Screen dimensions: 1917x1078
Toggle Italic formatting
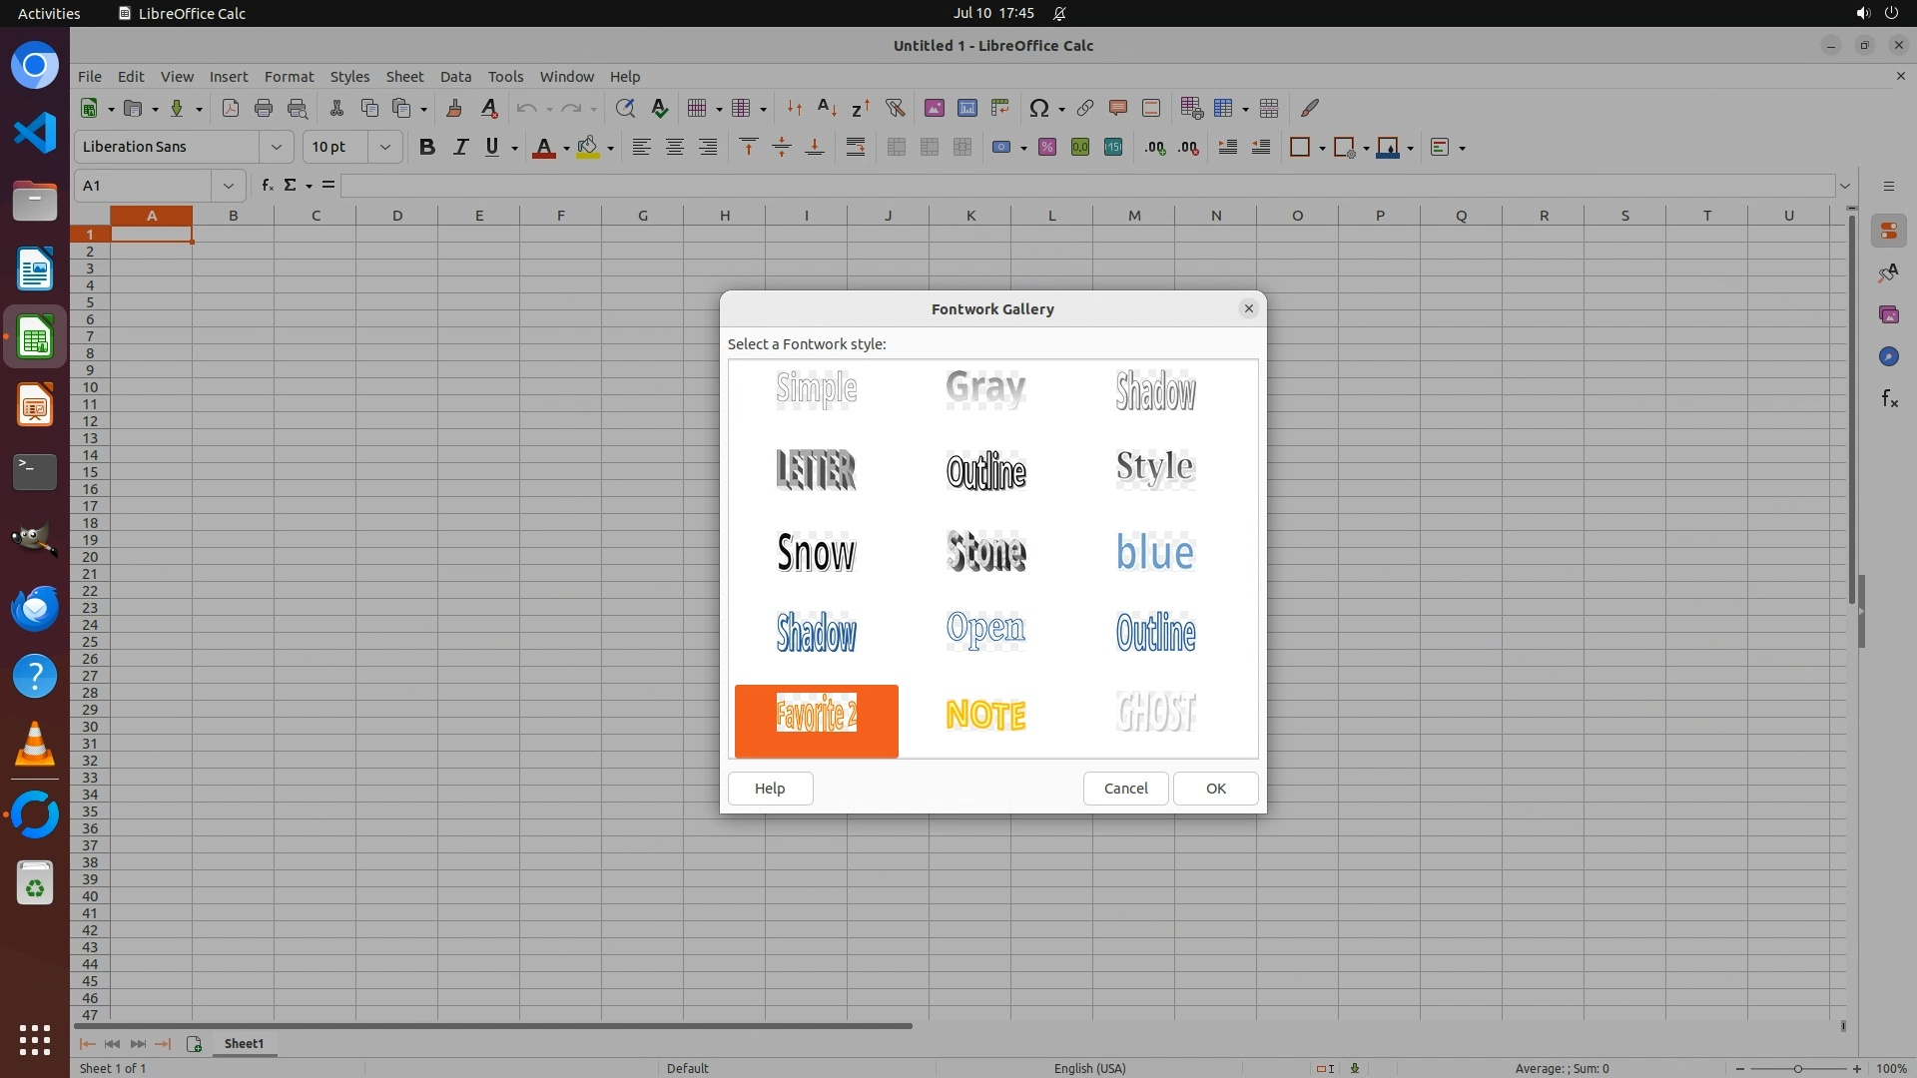click(x=460, y=148)
